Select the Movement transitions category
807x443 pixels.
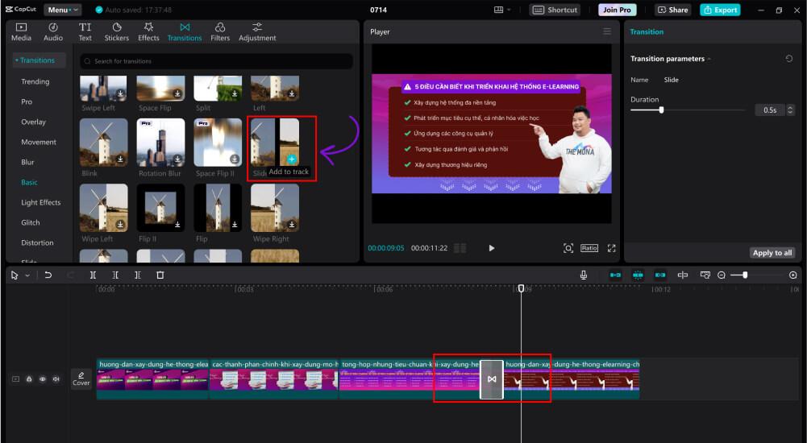pyautogui.click(x=39, y=142)
